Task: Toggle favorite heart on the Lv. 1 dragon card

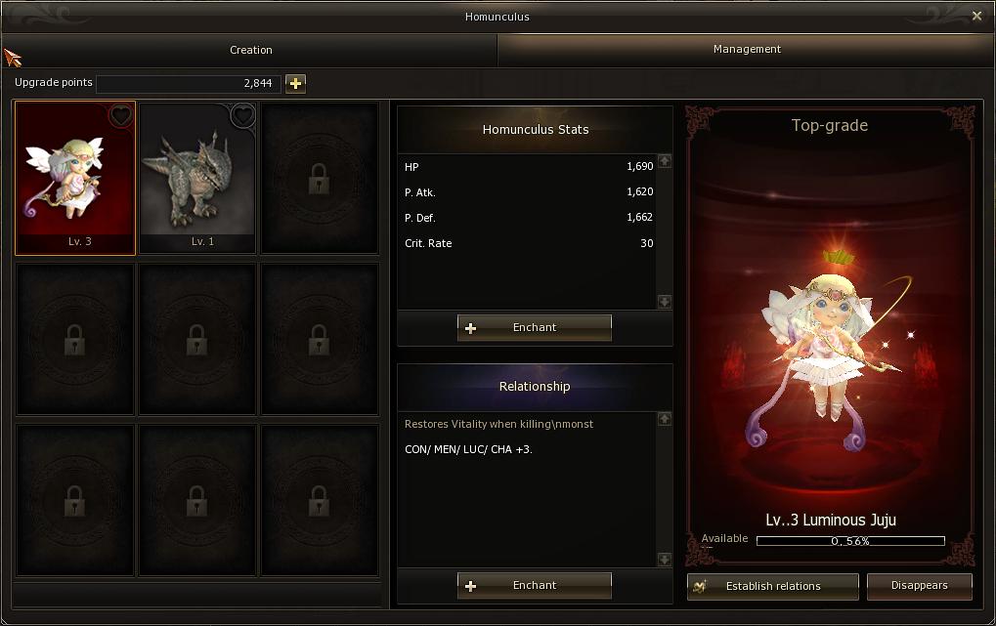Action: point(242,115)
